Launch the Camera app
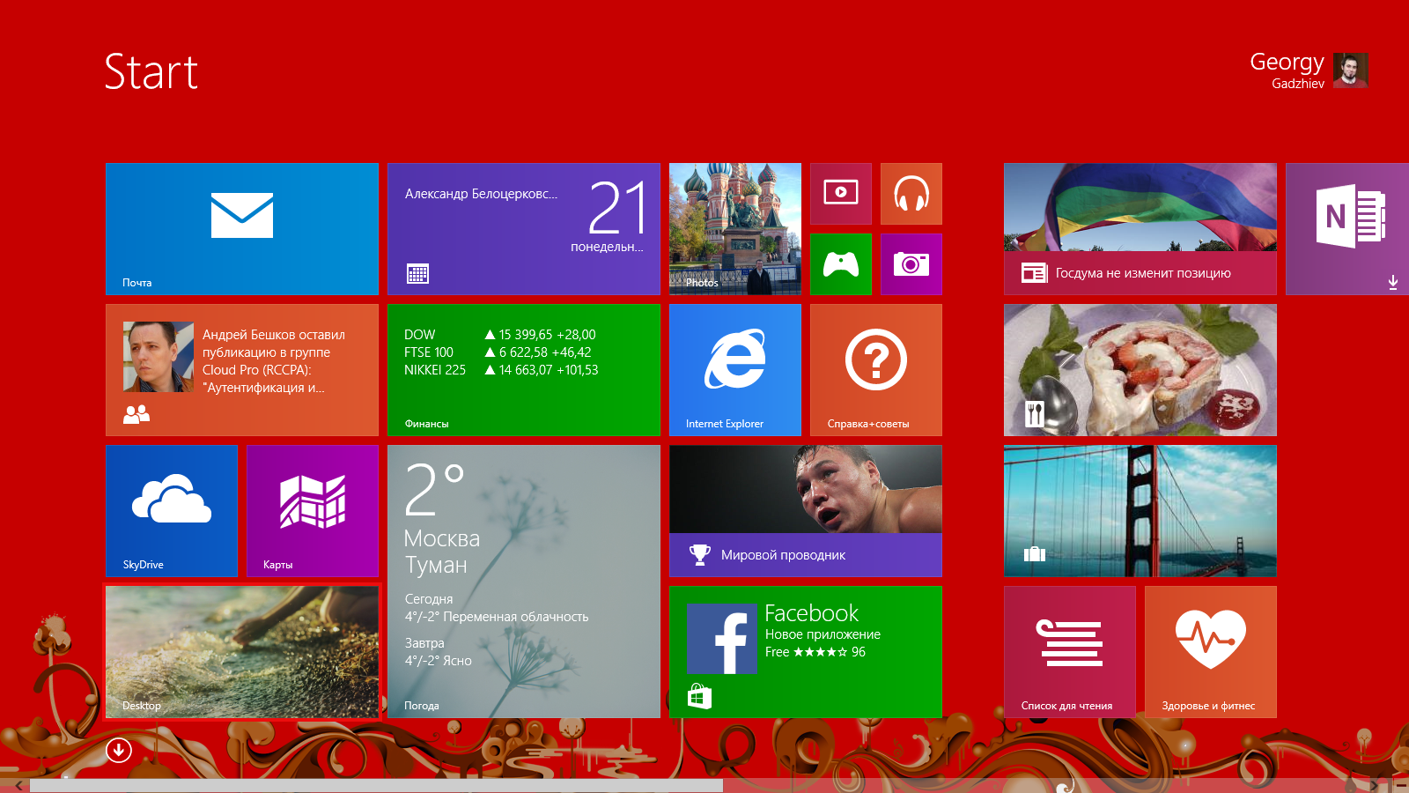The image size is (1409, 793). 911,264
